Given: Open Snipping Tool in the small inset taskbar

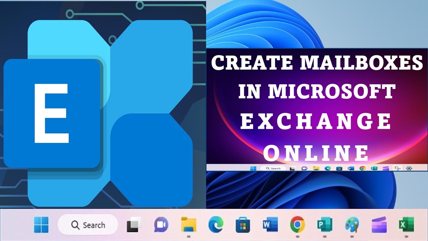Looking at the screenshot, I should click(x=397, y=168).
